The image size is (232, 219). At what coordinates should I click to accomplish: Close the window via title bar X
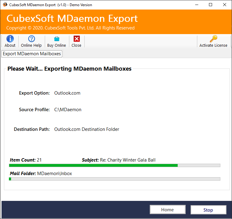(225, 5)
